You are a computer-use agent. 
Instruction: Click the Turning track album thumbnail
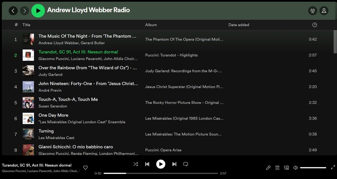point(28,134)
